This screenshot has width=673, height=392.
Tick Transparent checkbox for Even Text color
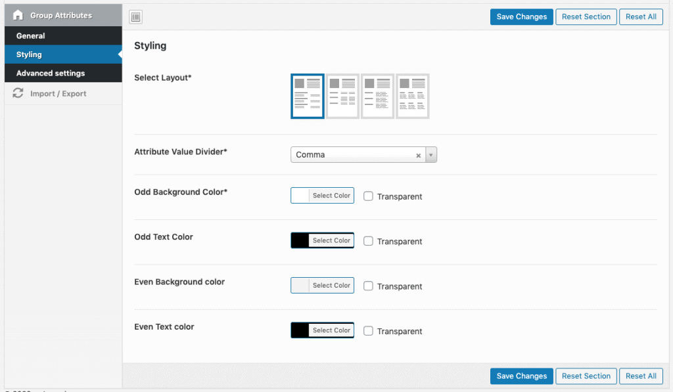(x=369, y=331)
